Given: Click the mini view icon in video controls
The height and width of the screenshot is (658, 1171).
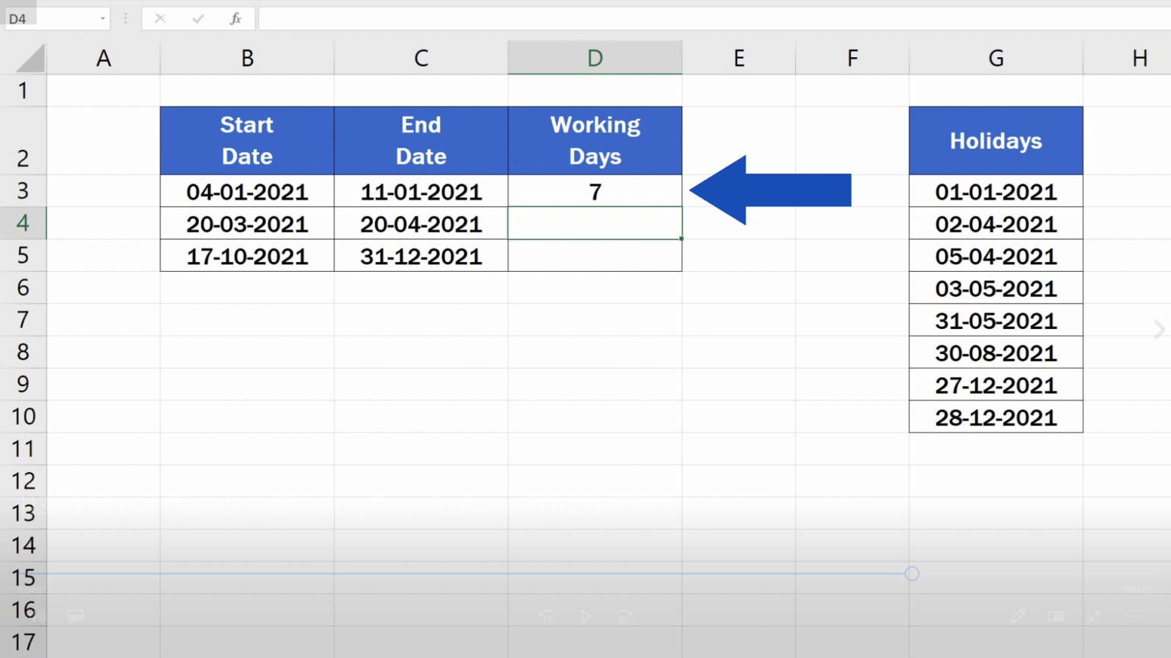Looking at the screenshot, I should tap(1057, 616).
